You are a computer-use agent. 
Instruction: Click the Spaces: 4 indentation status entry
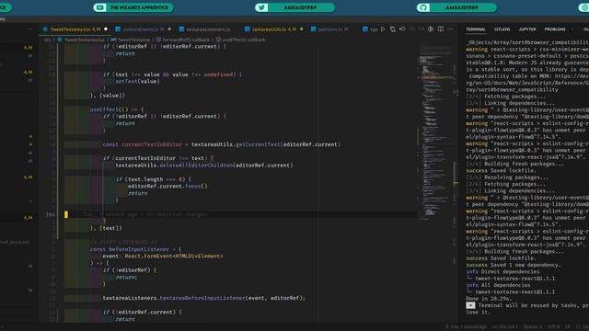point(533,327)
